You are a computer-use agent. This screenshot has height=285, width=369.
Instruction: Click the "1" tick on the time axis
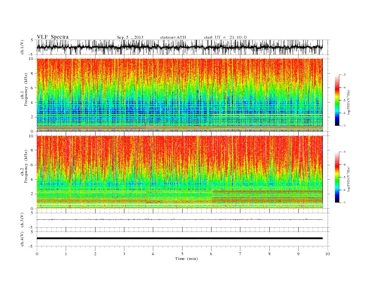point(66,254)
